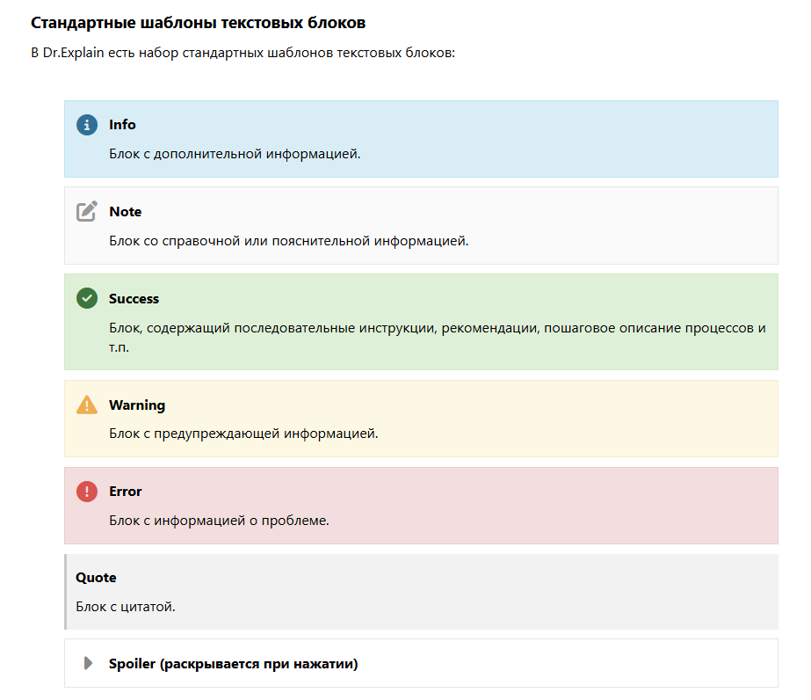Select the "Success" block title

pyautogui.click(x=134, y=299)
